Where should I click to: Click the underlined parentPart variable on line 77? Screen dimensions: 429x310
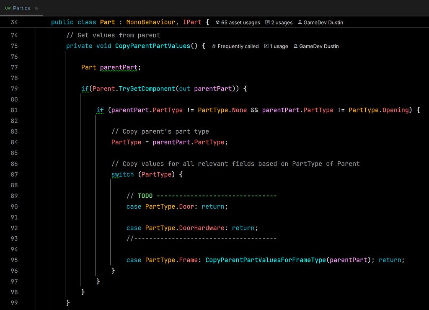tap(119, 67)
